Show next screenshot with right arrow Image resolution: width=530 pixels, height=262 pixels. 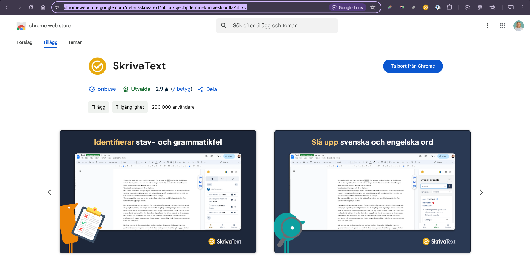[481, 192]
